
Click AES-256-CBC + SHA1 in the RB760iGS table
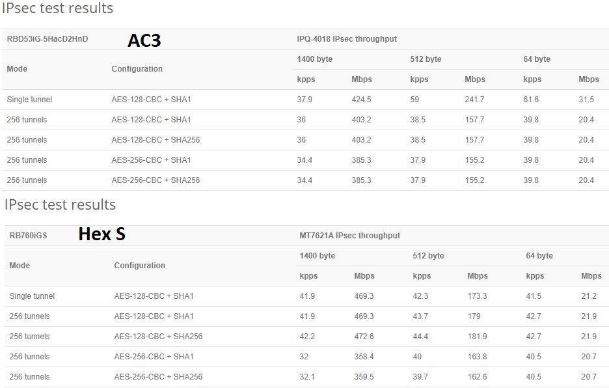154,357
